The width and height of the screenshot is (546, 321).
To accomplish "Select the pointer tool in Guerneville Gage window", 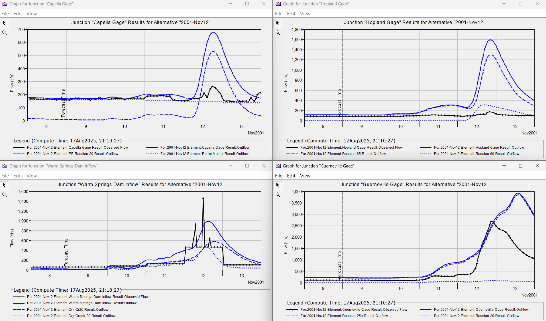I will click(x=278, y=185).
